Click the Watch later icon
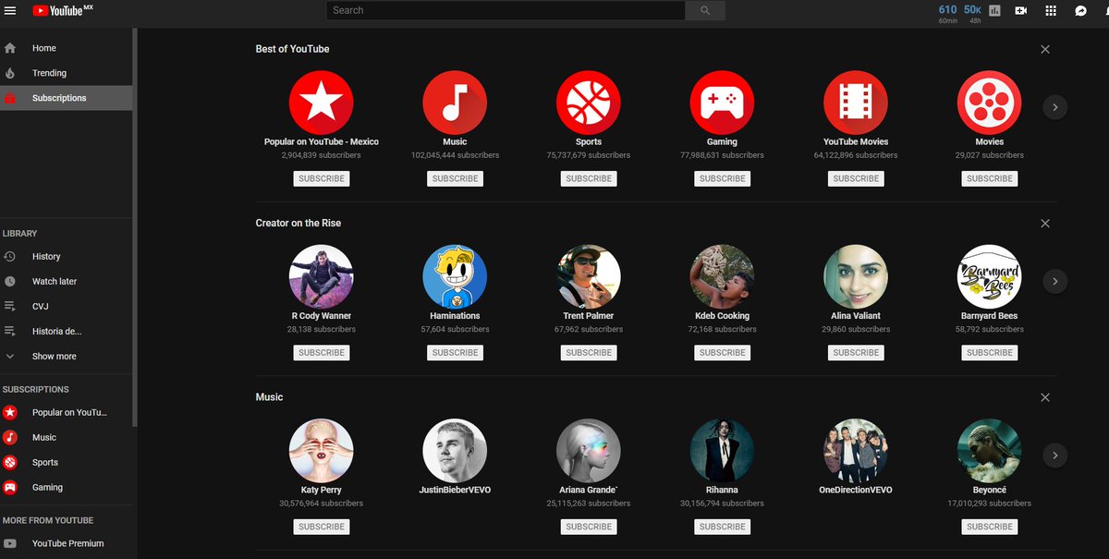The image size is (1109, 559). (10, 281)
